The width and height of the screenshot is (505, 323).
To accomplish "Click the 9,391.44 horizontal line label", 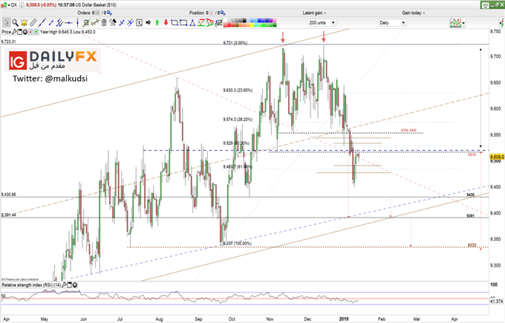I will pyautogui.click(x=9, y=215).
